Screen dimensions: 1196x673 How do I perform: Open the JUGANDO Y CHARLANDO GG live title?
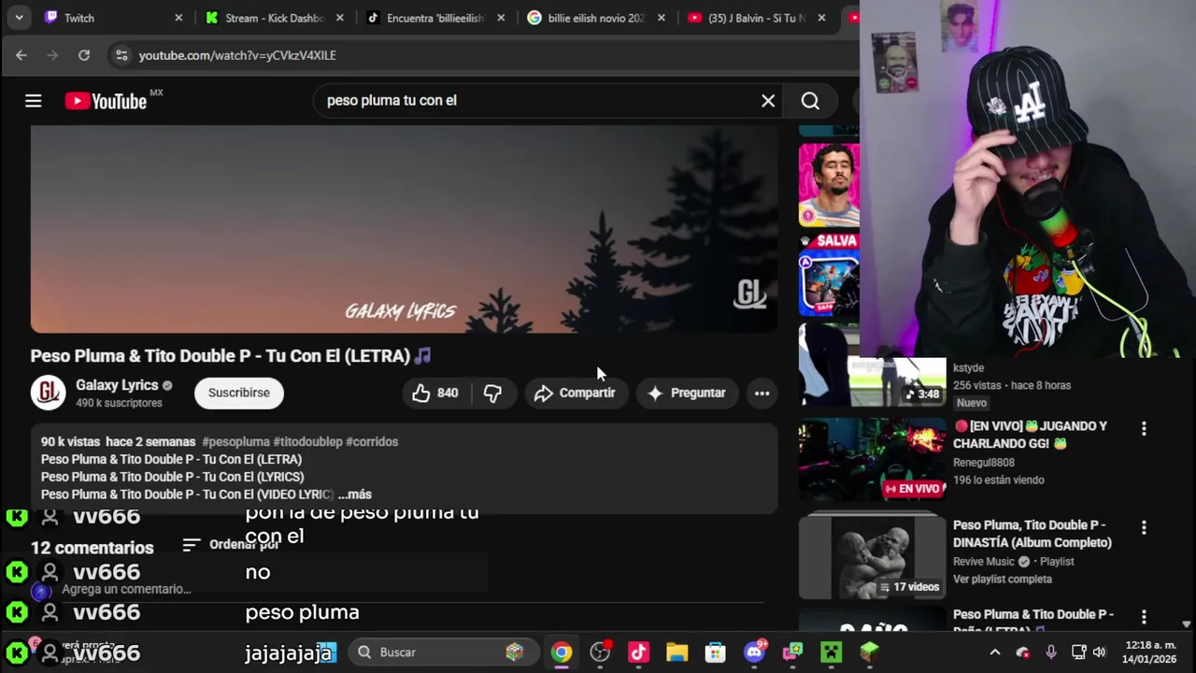click(1030, 435)
